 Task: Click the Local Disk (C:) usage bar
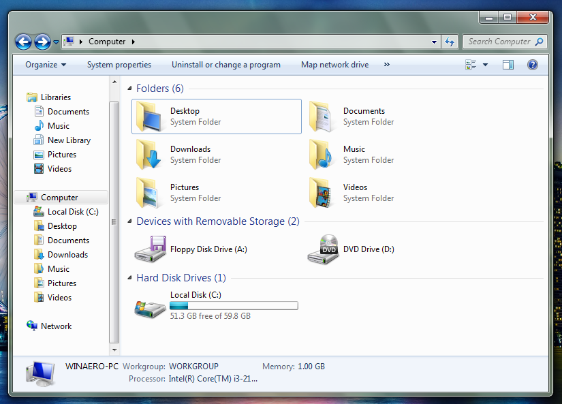pos(234,305)
